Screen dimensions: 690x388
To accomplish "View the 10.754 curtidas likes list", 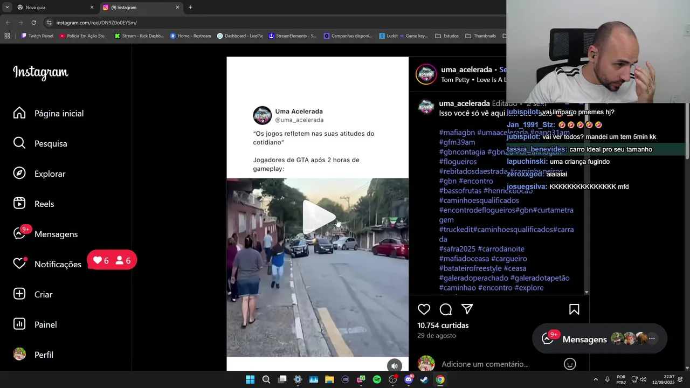I will click(443, 325).
